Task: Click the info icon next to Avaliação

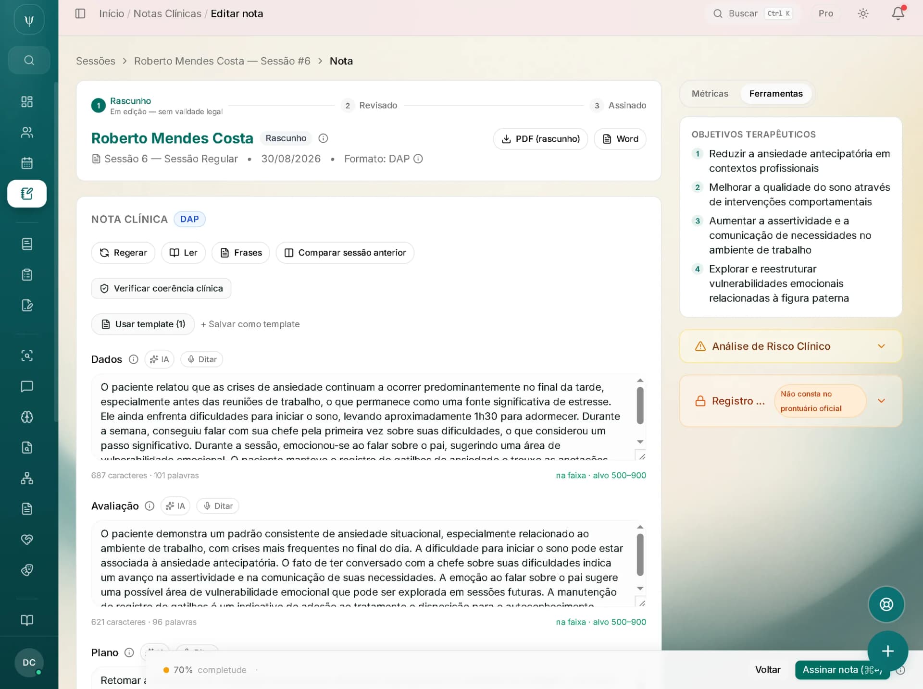Action: click(x=150, y=506)
